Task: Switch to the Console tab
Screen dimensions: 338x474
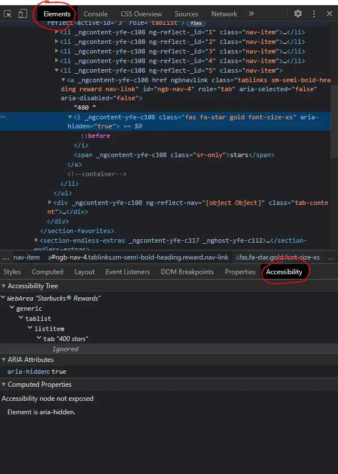Action: point(95,14)
